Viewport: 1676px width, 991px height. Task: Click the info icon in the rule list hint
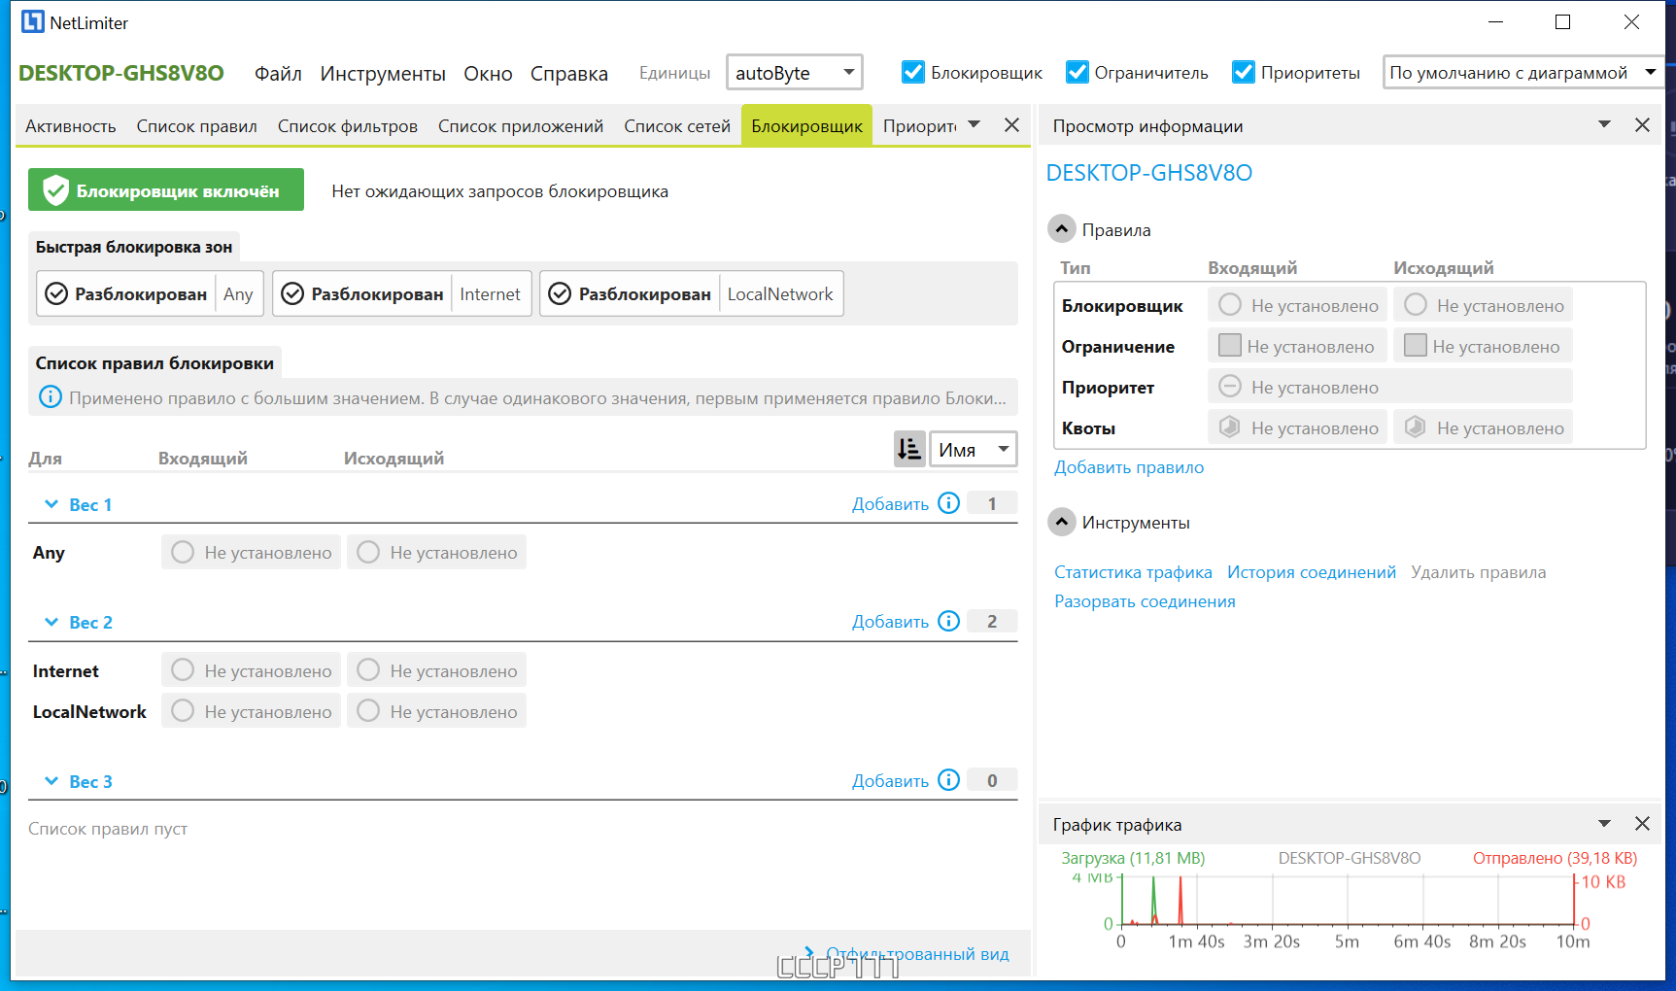(51, 397)
